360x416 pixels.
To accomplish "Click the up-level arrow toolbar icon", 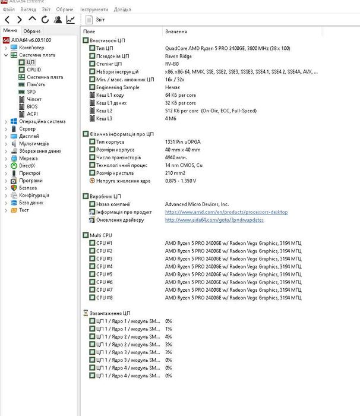I will coord(32,19).
